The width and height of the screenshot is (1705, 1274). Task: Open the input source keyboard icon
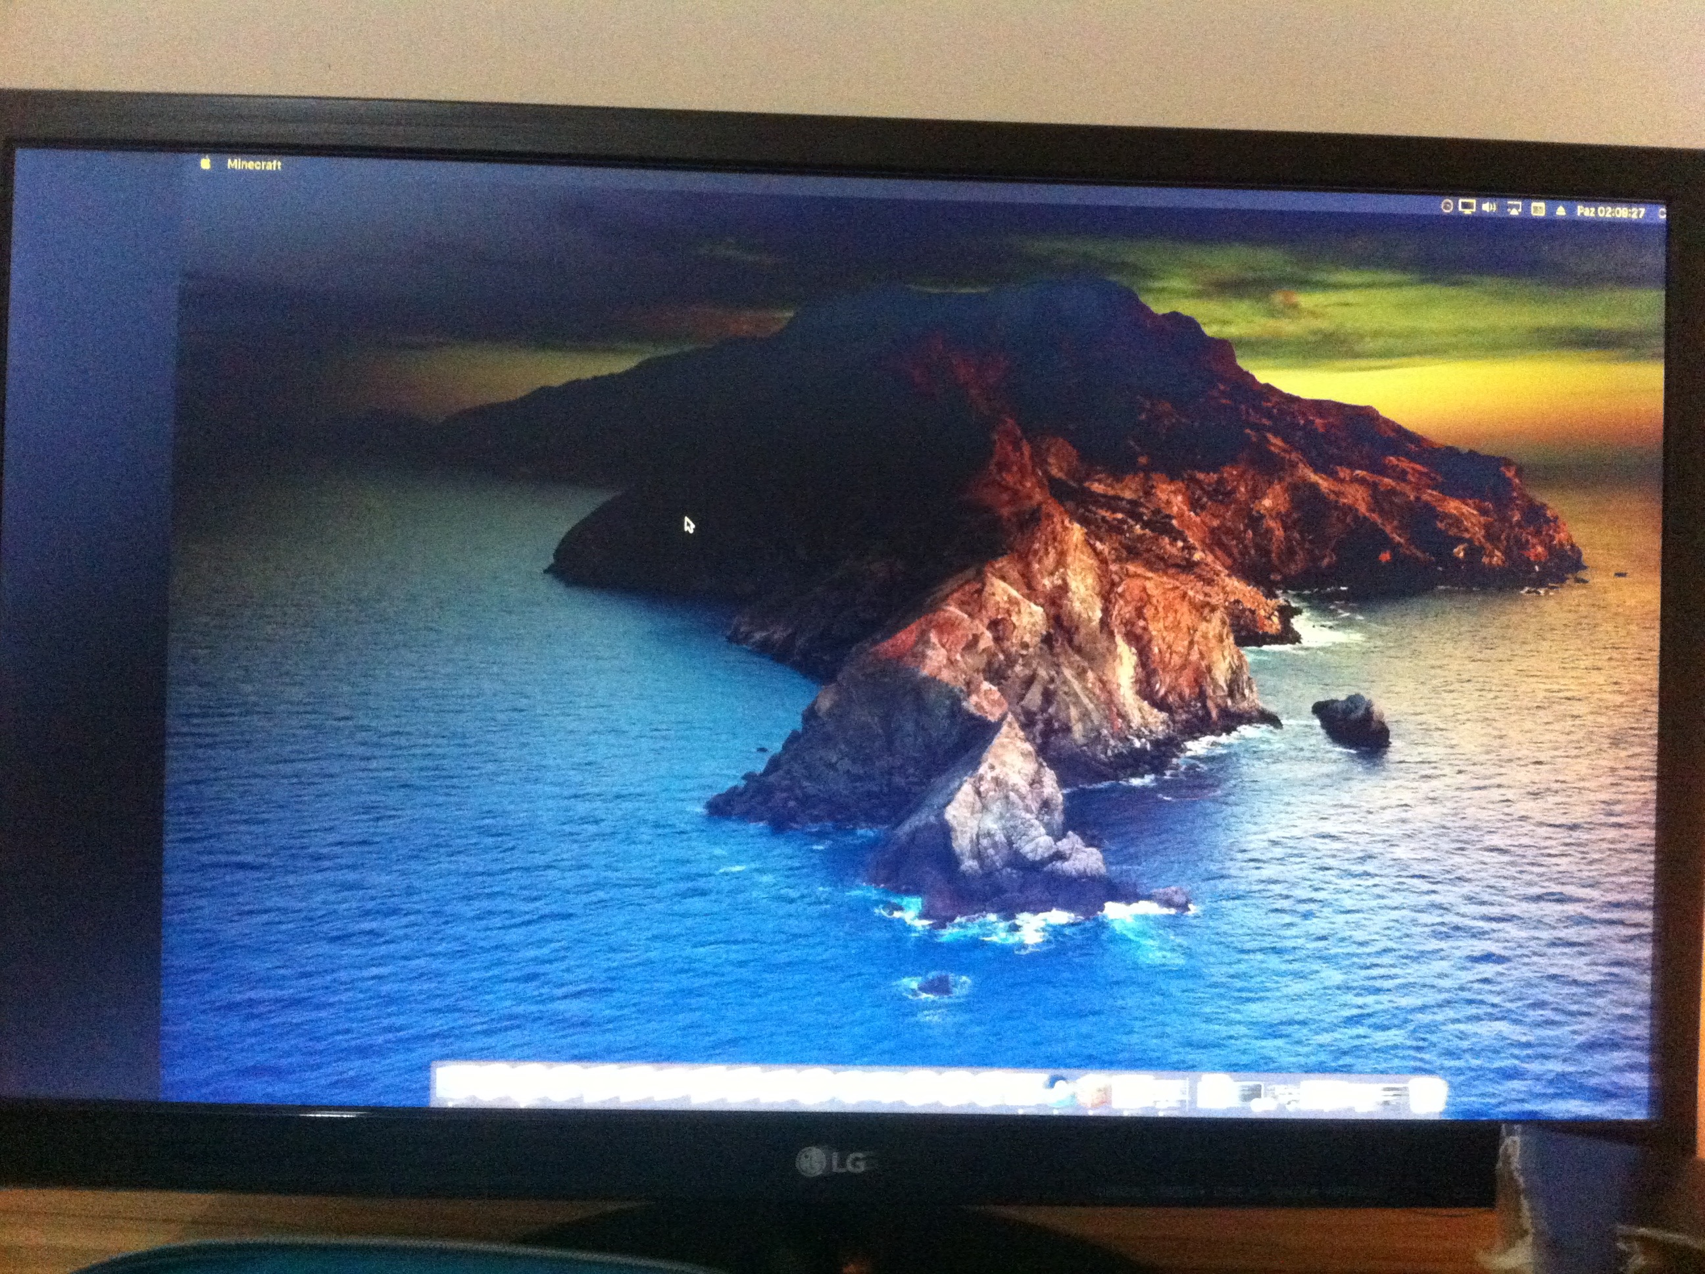coord(1538,209)
